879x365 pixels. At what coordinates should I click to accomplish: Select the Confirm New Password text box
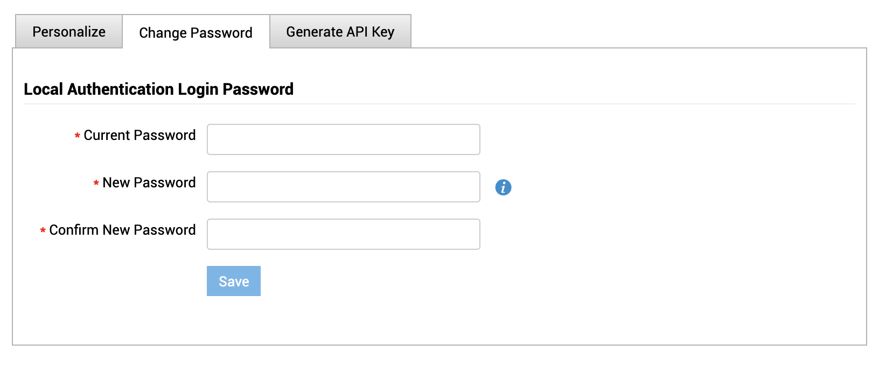pos(343,234)
